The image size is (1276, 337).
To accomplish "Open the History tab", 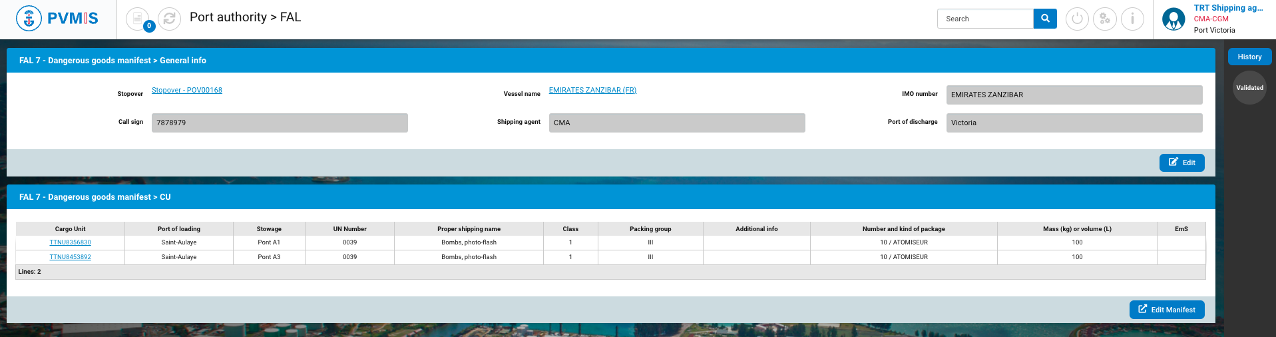I will (1249, 57).
